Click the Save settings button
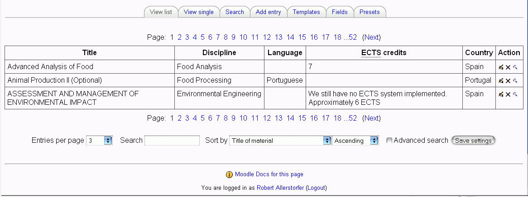This screenshot has width=528, height=197. tap(473, 141)
